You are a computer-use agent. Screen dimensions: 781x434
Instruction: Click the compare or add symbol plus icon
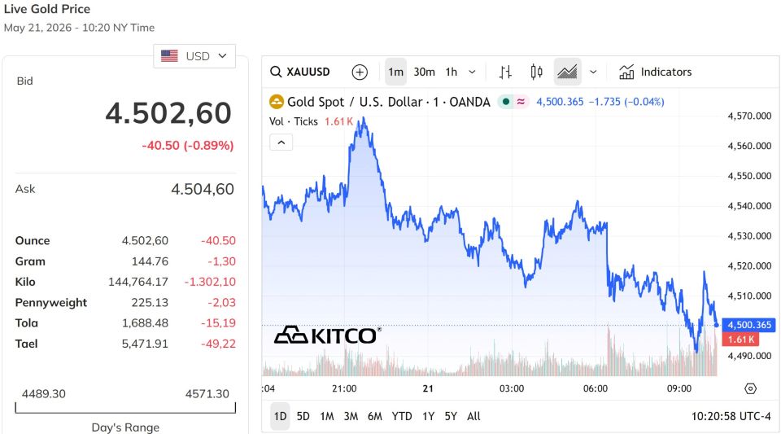point(360,72)
